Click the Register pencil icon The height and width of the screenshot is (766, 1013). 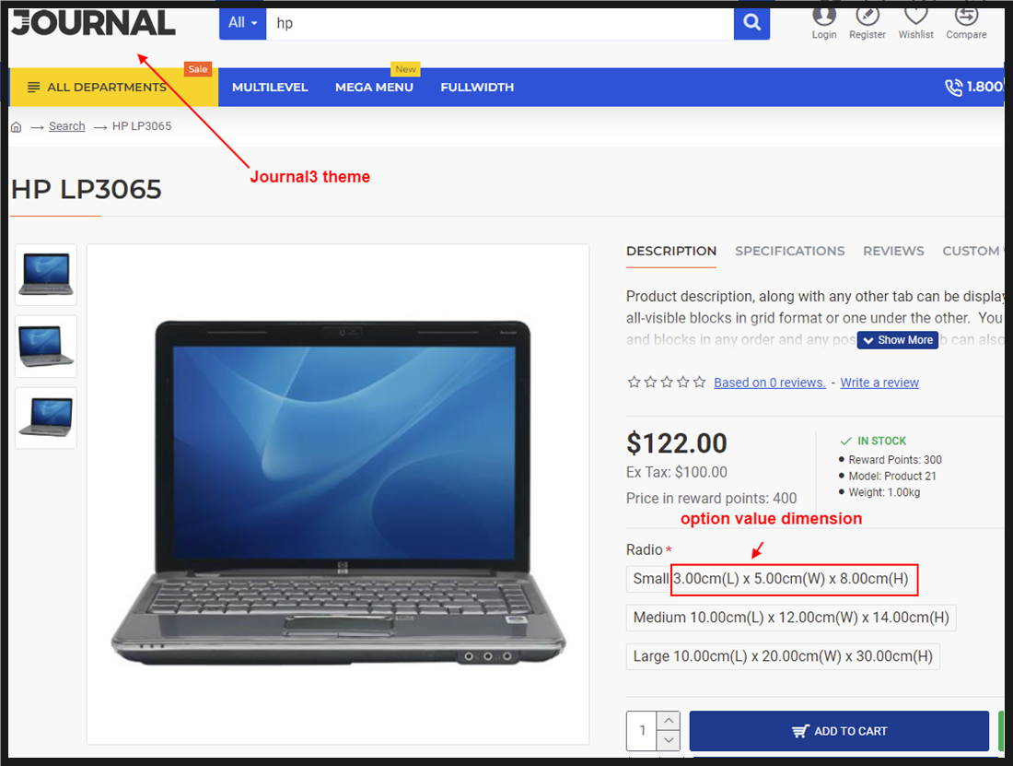867,15
